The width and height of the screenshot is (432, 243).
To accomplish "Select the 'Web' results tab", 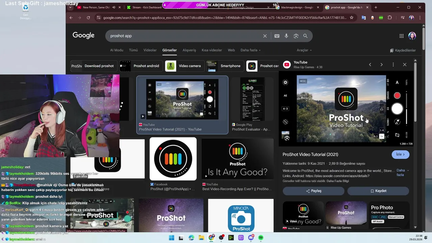I will coord(231,50).
